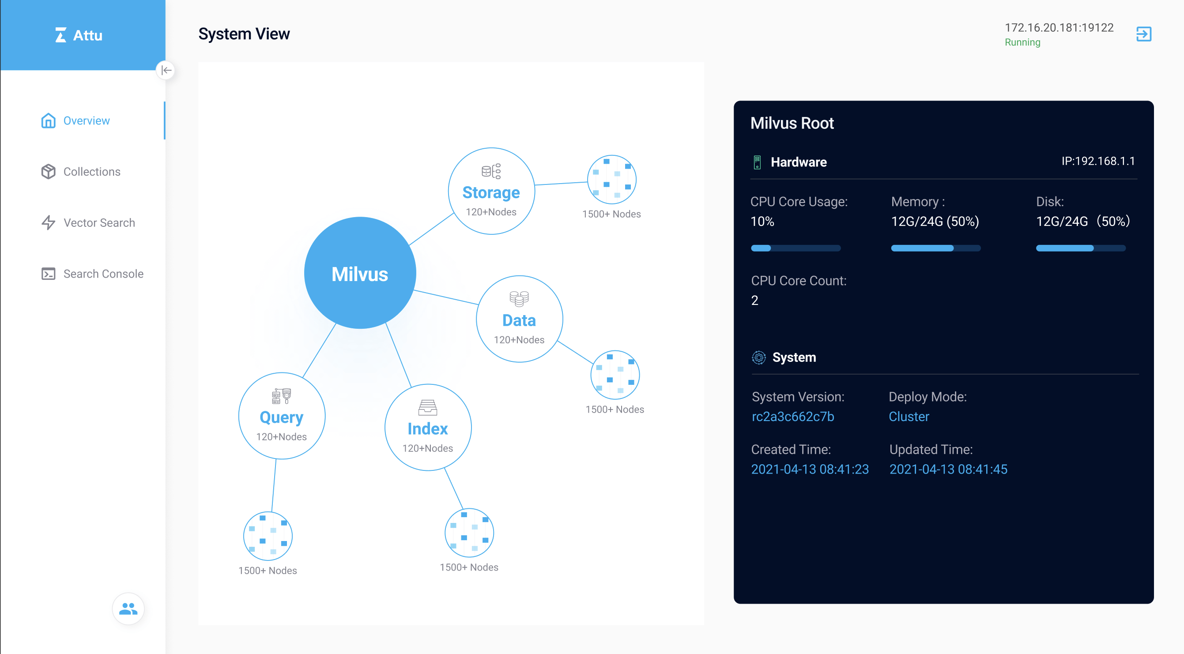This screenshot has height=654, width=1184.
Task: Click the System gear icon
Action: (x=759, y=357)
